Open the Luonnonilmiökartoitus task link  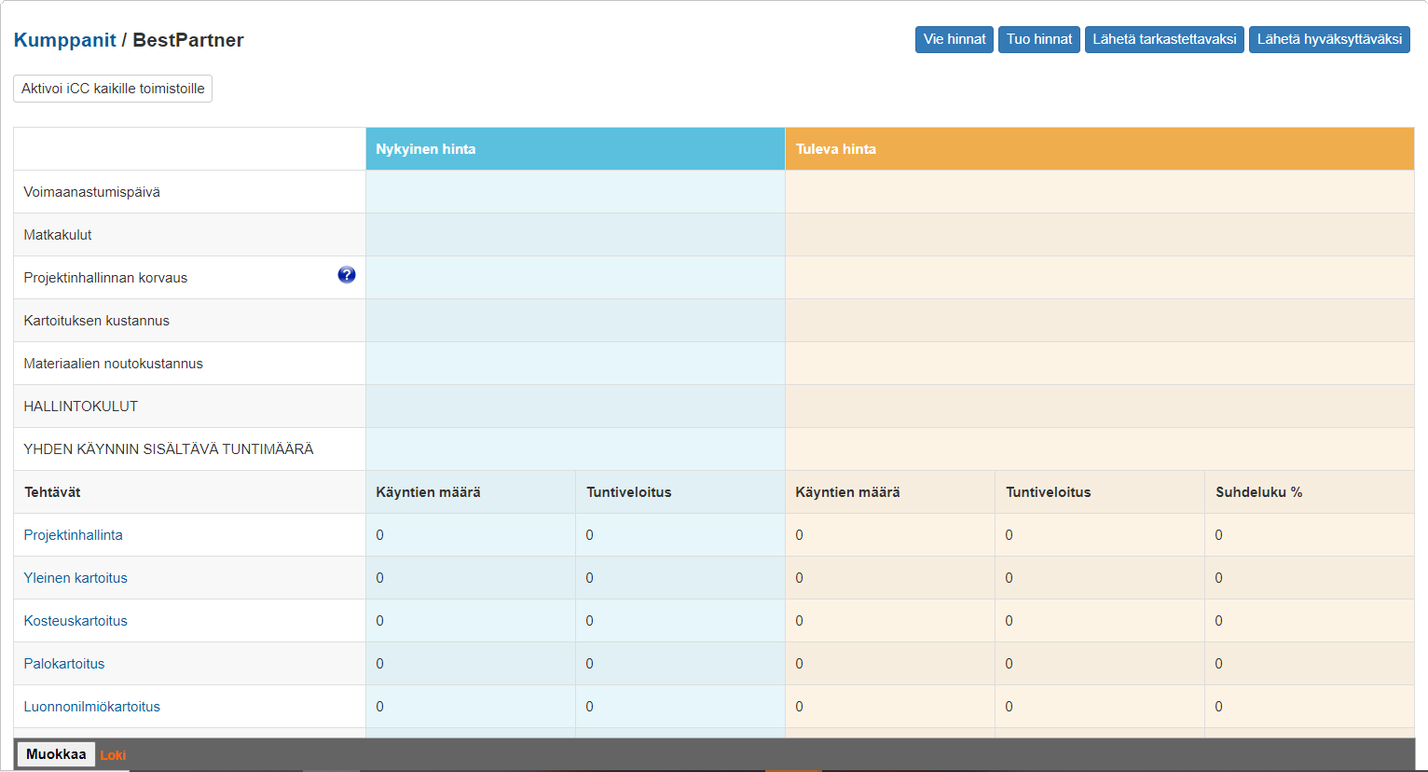[x=91, y=707]
